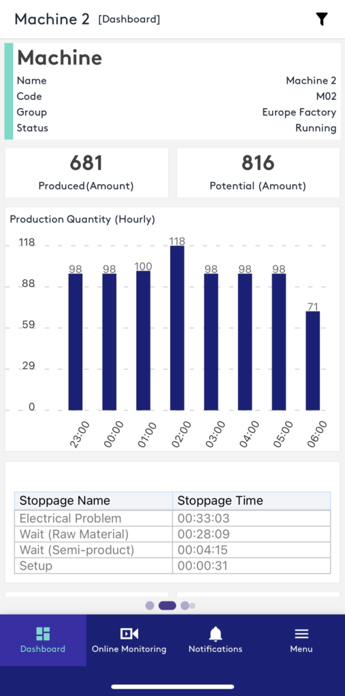Tap the Menu hamburger icon
Viewport: 345px width, 696px height.
coord(301,634)
